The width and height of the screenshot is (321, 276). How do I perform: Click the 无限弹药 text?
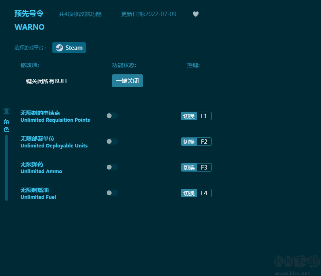(x=32, y=164)
